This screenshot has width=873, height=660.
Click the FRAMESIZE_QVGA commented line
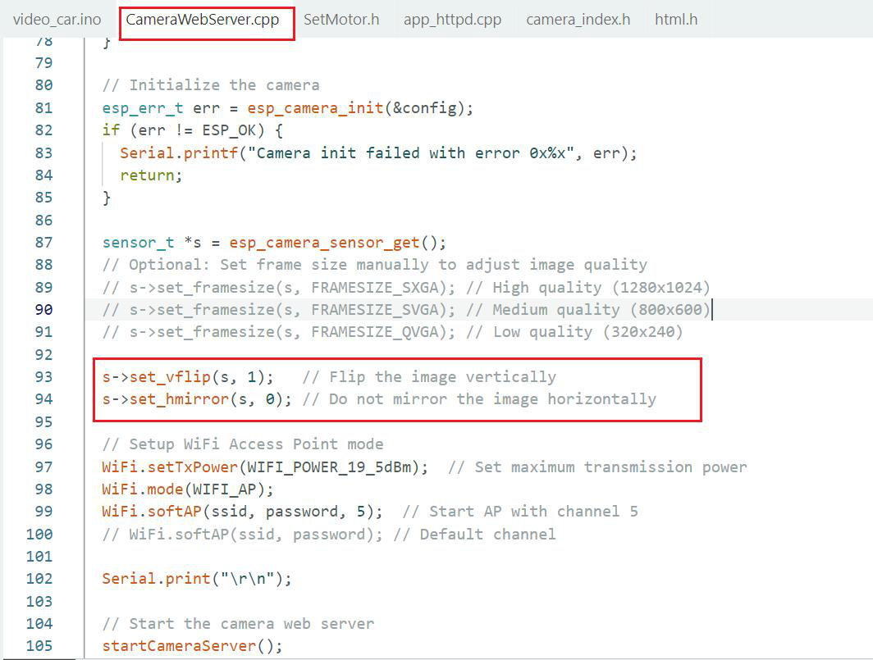(392, 332)
